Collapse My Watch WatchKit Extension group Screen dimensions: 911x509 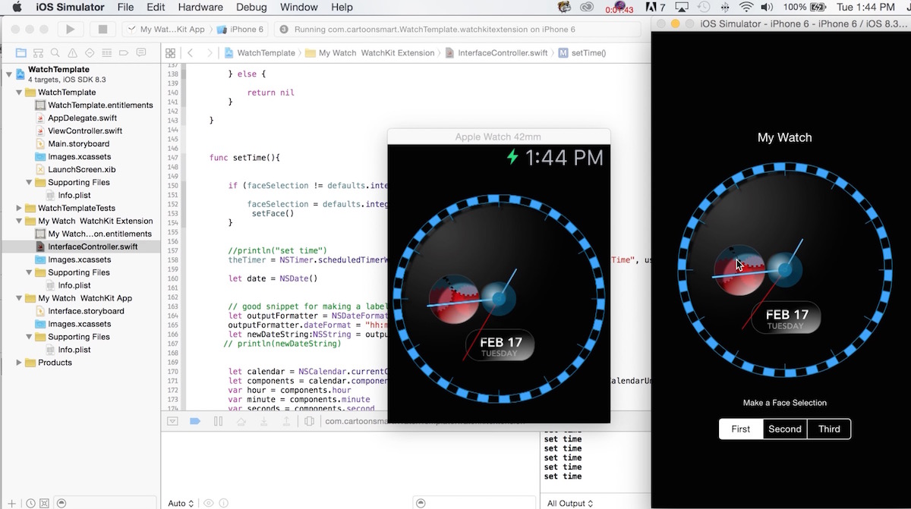pyautogui.click(x=19, y=221)
